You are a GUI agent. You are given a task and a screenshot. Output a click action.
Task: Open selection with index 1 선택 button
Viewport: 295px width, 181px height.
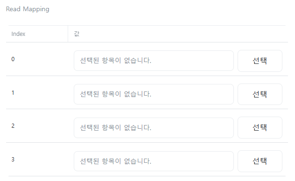tap(260, 94)
